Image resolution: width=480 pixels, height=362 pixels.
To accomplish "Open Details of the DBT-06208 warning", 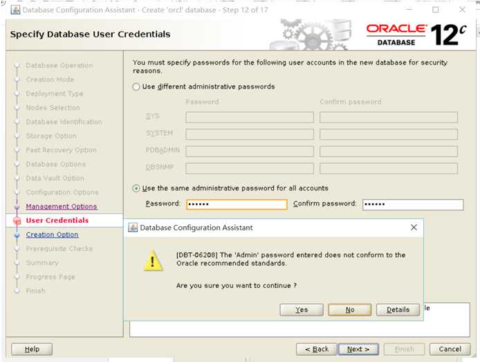I will (x=398, y=309).
